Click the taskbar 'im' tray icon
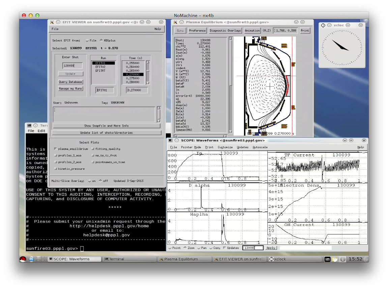The image size is (388, 289). (327, 259)
